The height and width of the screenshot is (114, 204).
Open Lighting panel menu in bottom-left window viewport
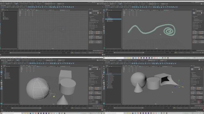(x=27, y=66)
